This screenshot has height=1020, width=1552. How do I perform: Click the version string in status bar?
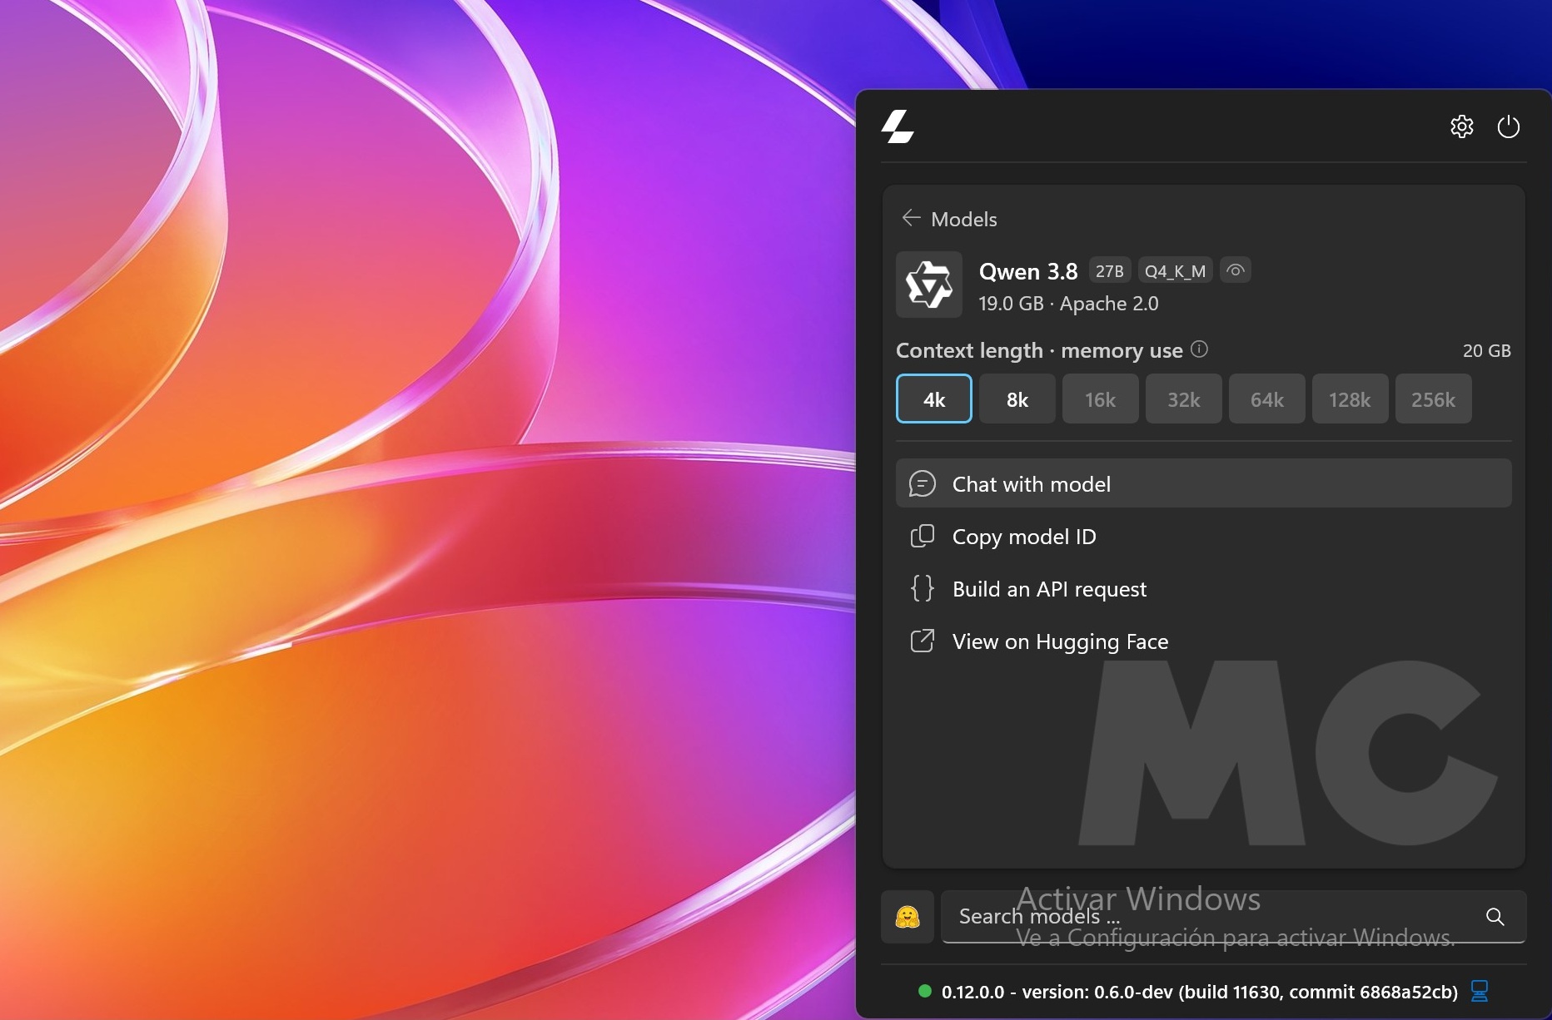(1200, 992)
